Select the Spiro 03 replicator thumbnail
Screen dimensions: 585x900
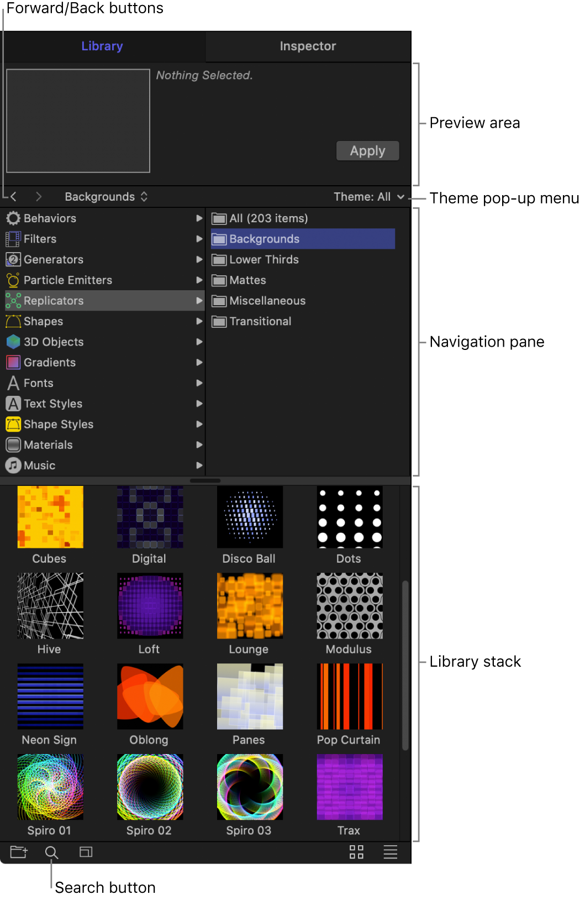pos(250,787)
